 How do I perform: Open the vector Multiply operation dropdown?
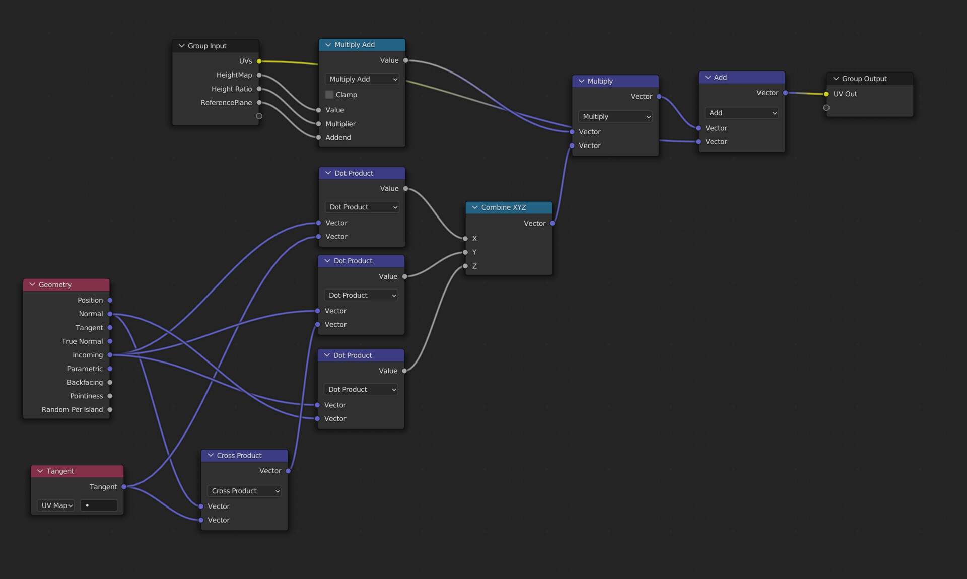click(x=616, y=117)
